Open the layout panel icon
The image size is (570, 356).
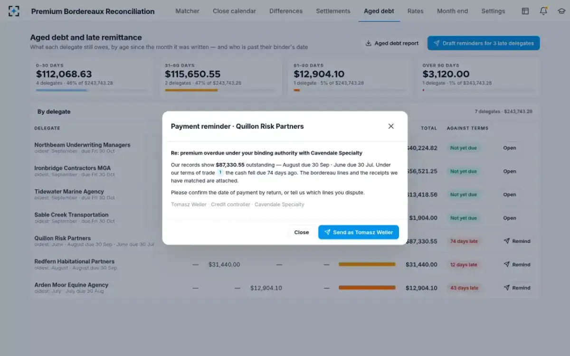(525, 11)
